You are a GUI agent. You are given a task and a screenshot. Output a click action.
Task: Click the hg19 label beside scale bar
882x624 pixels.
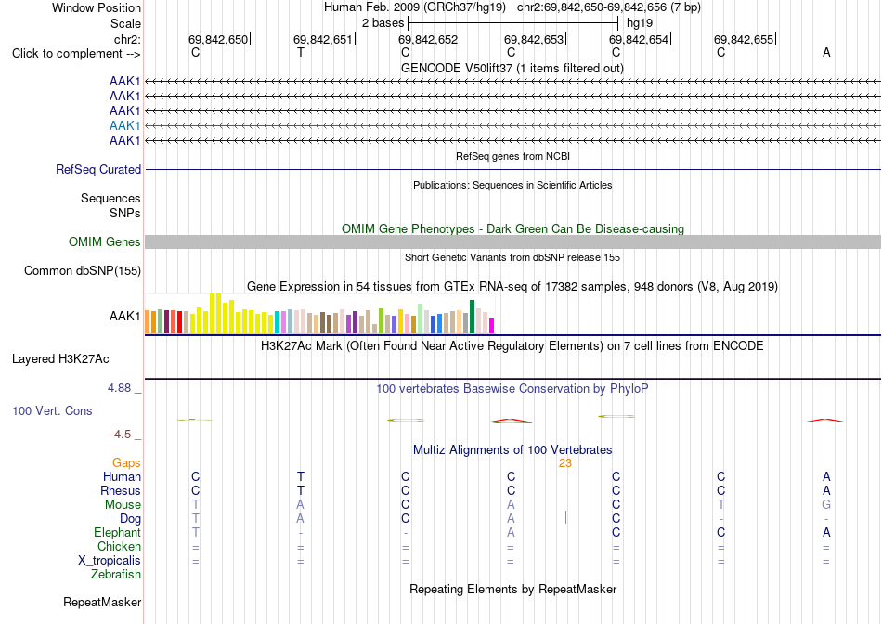(x=640, y=23)
